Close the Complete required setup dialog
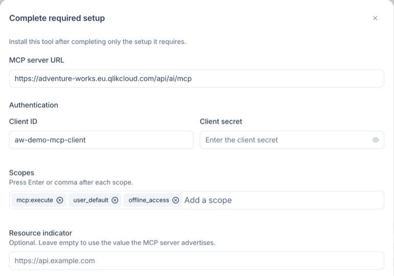Viewport: 394px width, 276px height. tap(375, 18)
